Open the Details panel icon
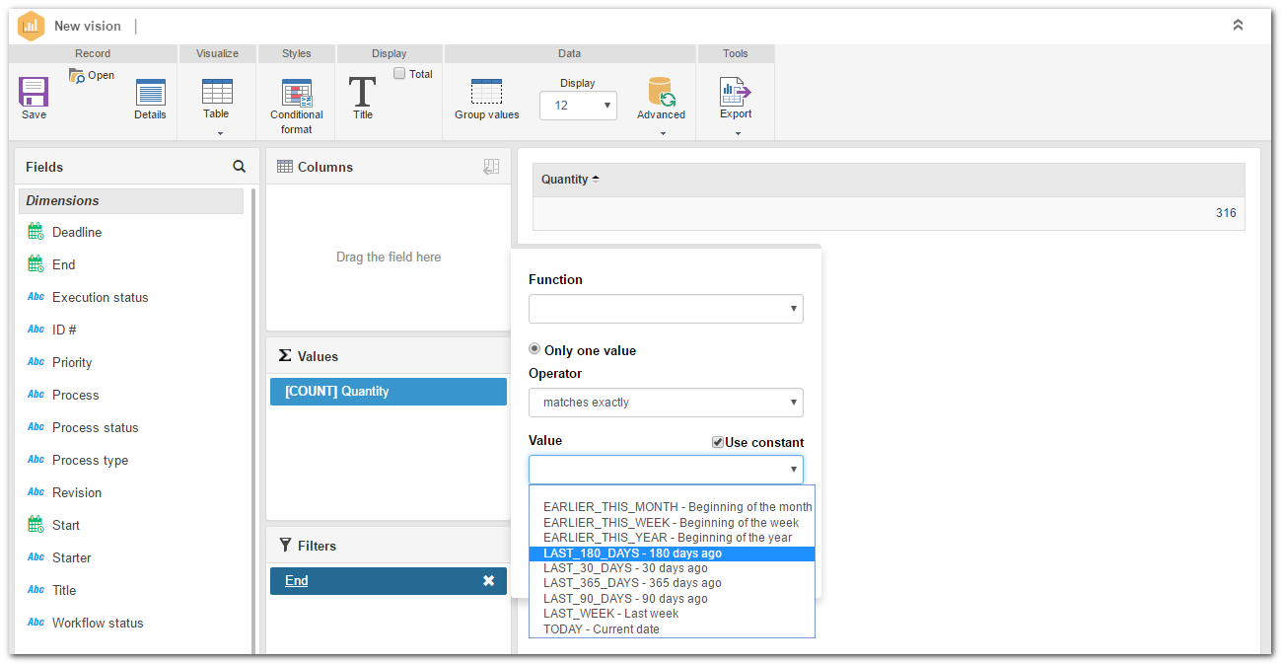The image size is (1281, 664). coord(150,93)
